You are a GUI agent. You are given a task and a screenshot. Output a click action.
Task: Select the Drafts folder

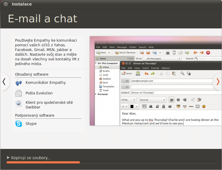(x=105, y=71)
